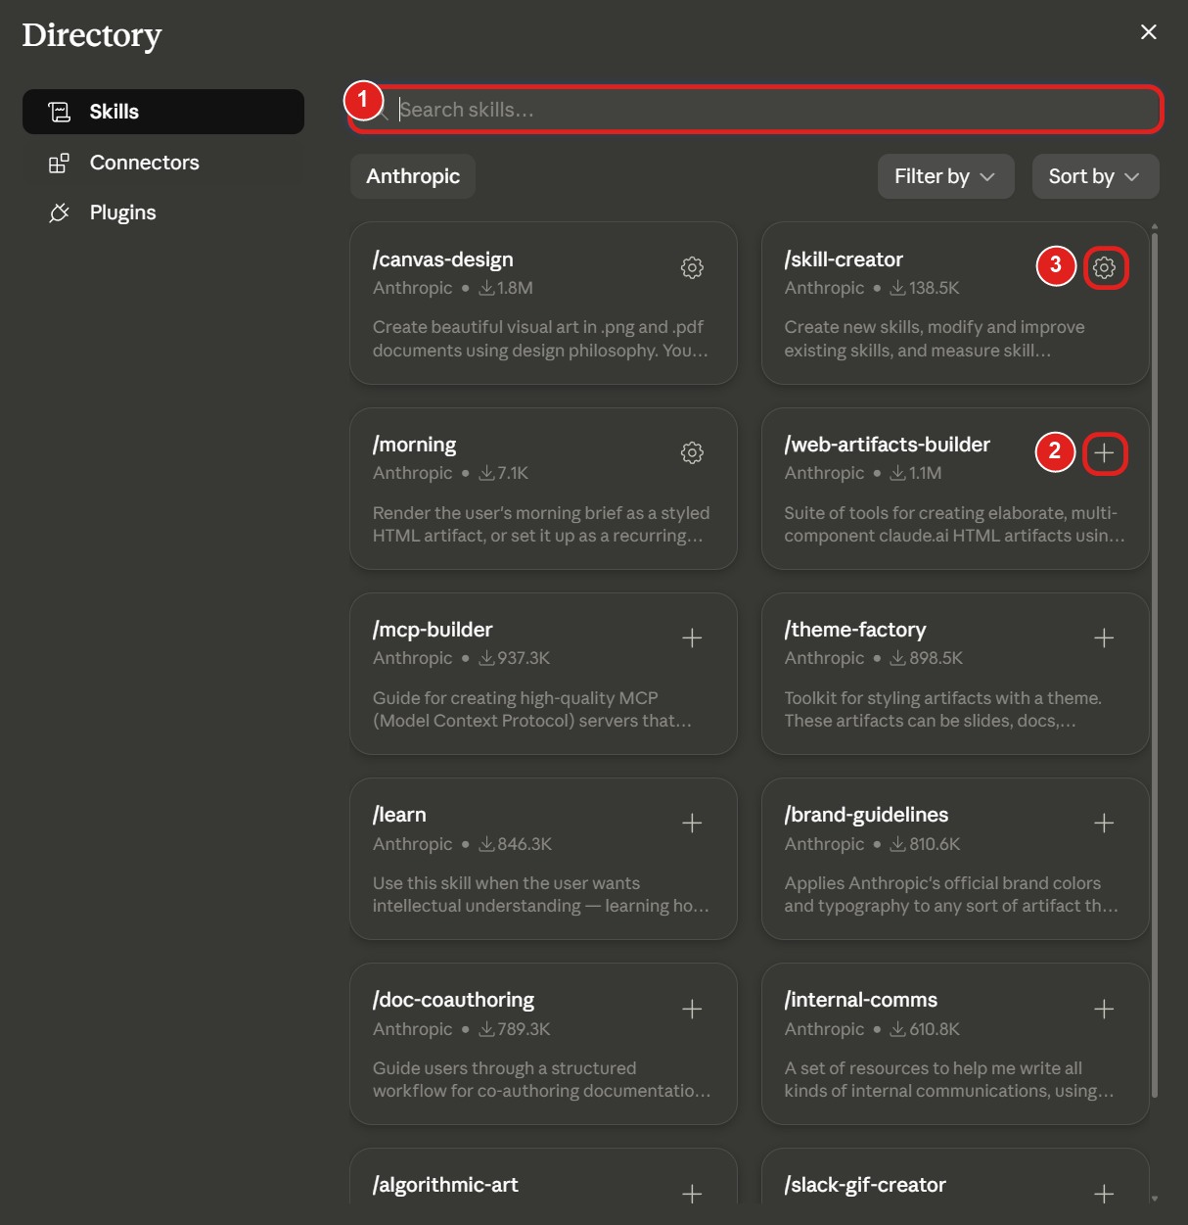Open the /skill-creator skill title
Image resolution: width=1188 pixels, height=1225 pixels.
pos(844,259)
